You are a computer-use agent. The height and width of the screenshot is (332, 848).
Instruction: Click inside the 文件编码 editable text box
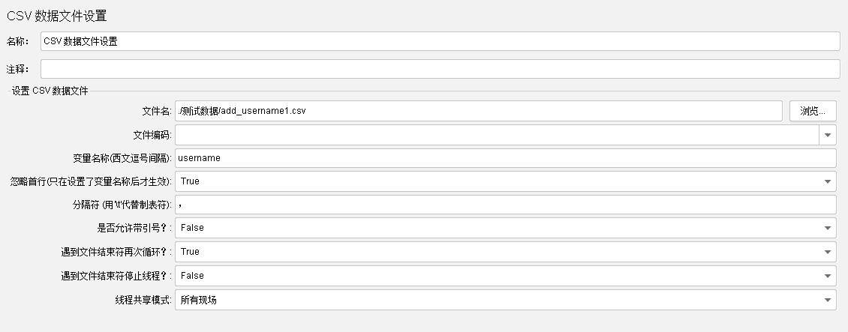coord(496,135)
